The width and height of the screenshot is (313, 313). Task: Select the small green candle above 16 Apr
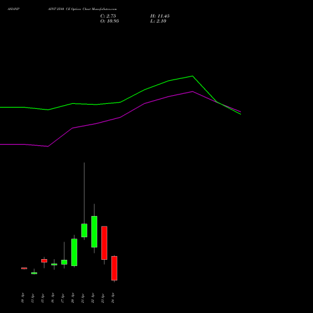[x=54, y=264]
